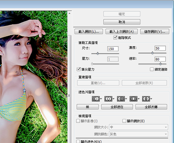Open the 網紋顏色 dropdown

click(139, 134)
